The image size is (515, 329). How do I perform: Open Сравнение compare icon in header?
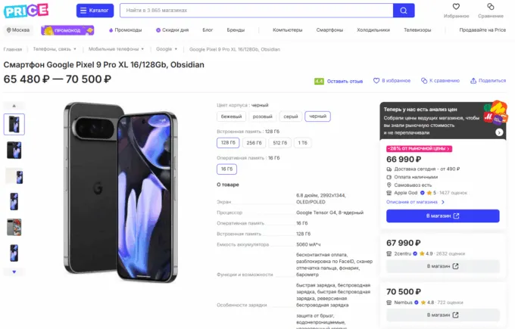[x=490, y=7]
